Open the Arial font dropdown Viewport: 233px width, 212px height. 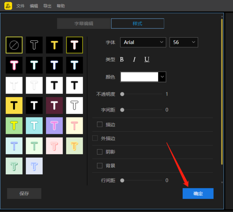[143, 42]
